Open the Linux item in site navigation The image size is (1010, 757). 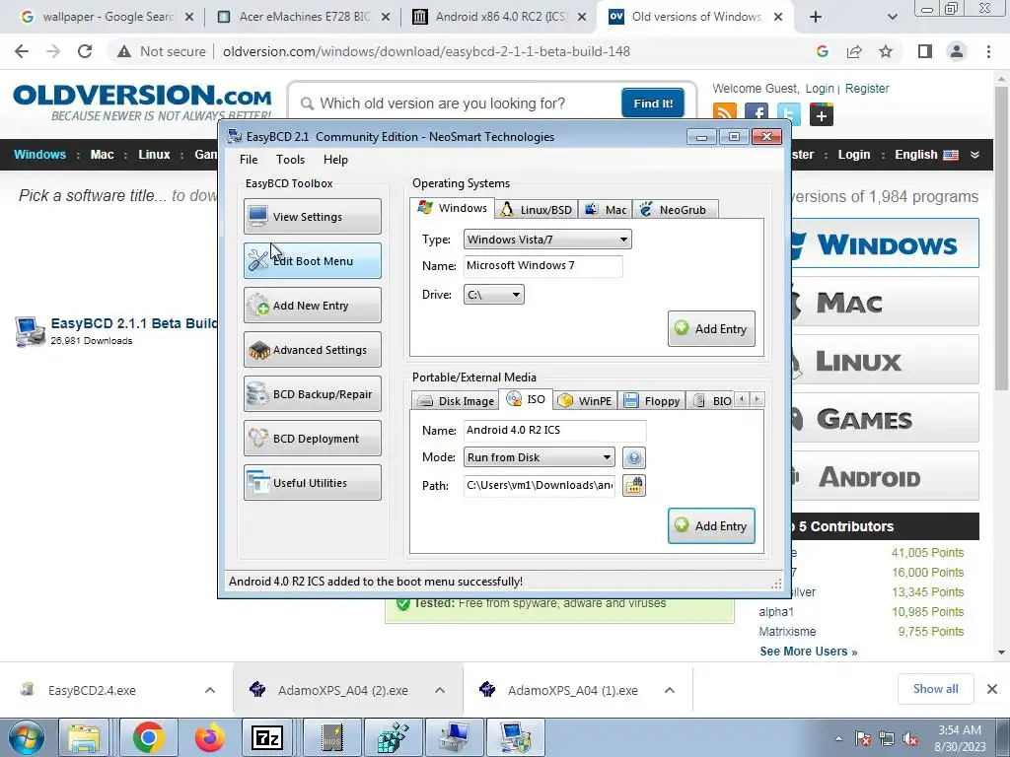click(154, 155)
